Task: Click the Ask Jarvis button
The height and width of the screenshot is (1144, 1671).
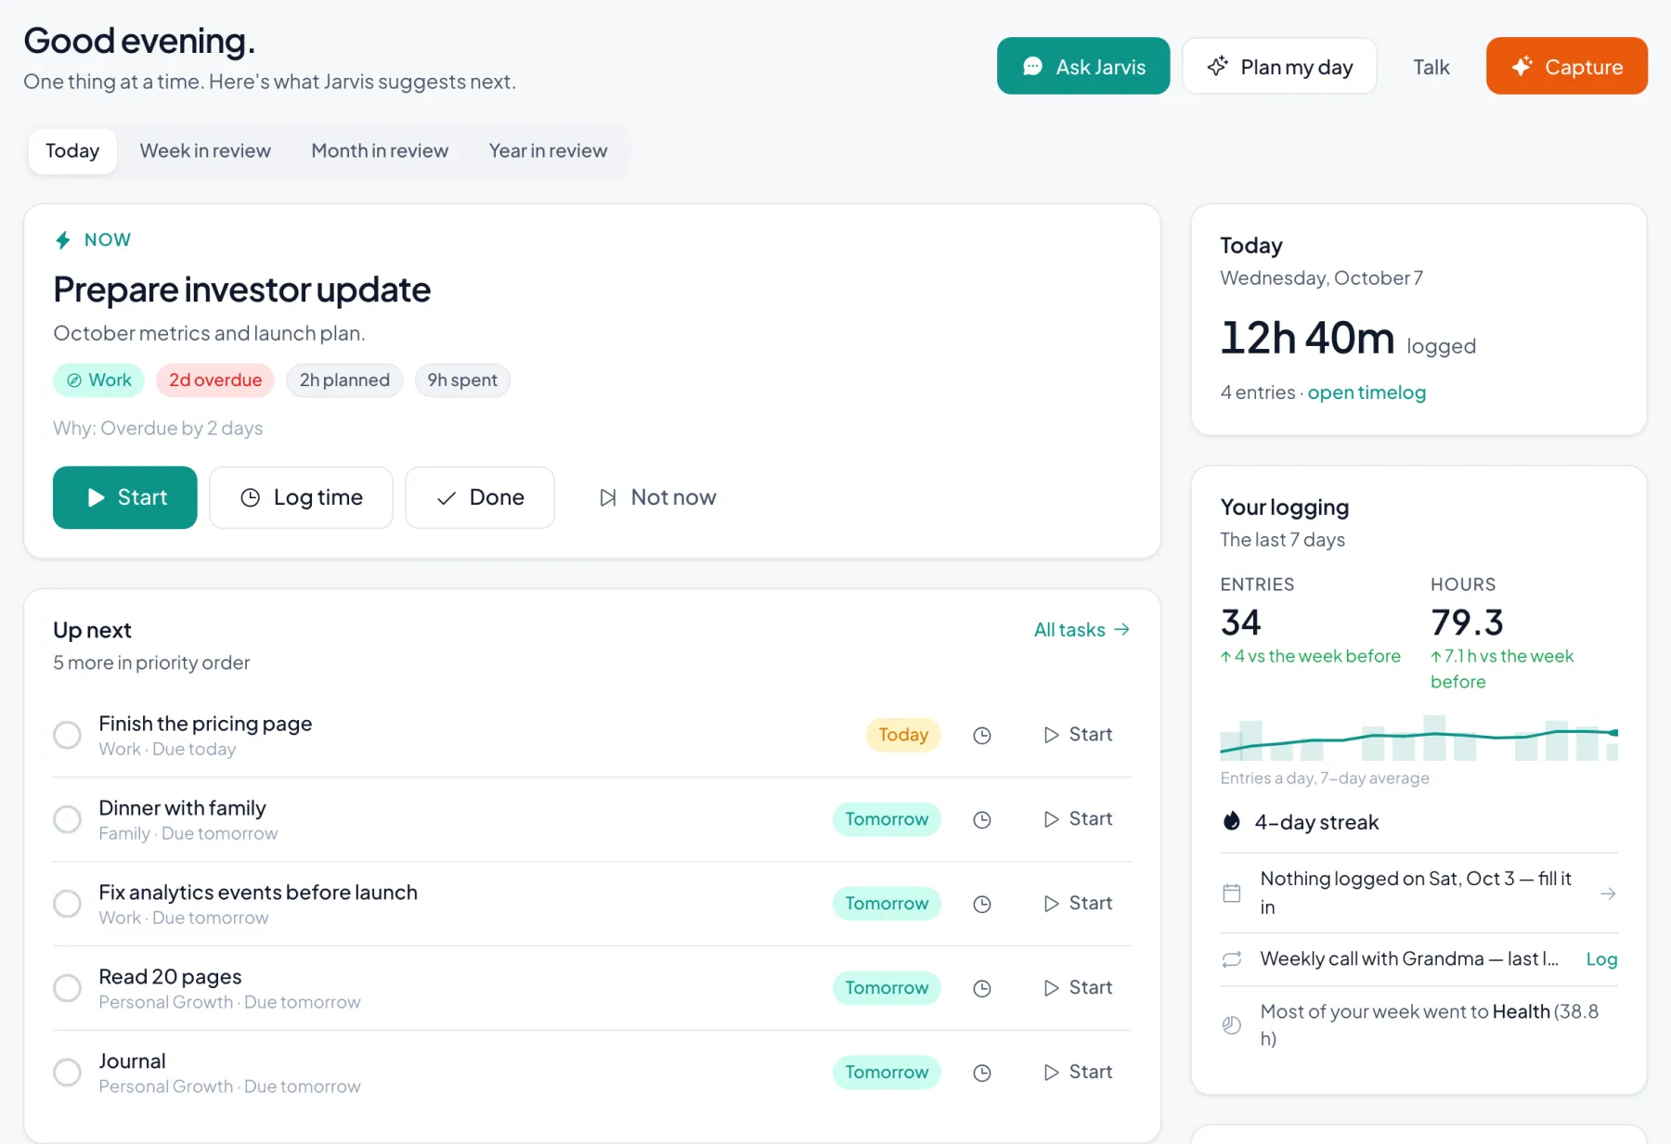Action: pos(1083,66)
